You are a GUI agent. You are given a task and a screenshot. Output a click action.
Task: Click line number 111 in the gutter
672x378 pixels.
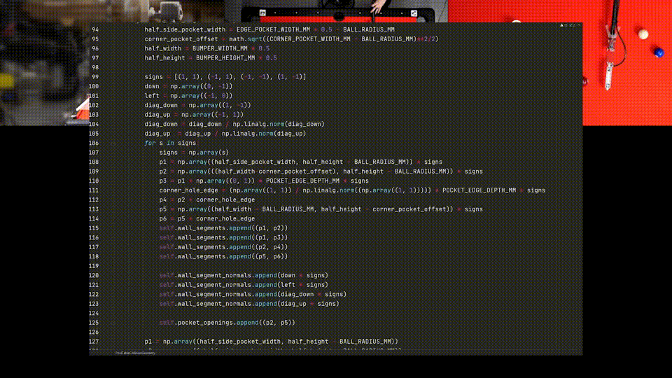coord(94,190)
